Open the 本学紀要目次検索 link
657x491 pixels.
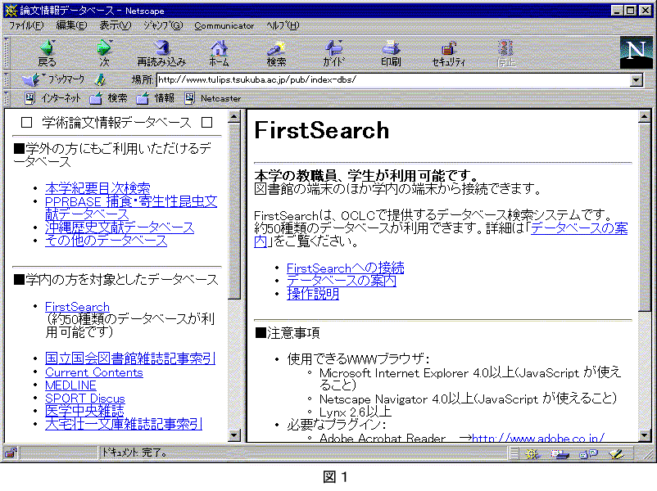(97, 188)
